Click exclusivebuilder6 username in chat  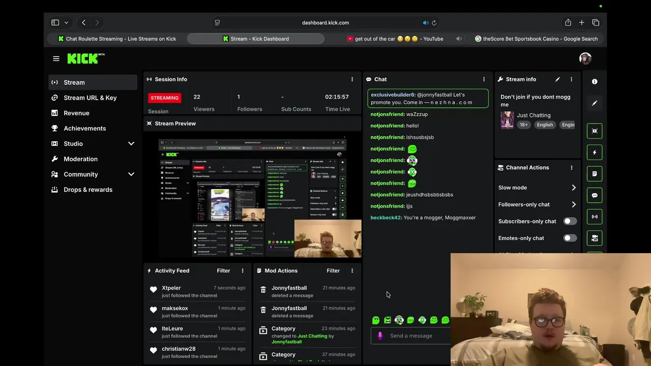(x=393, y=95)
